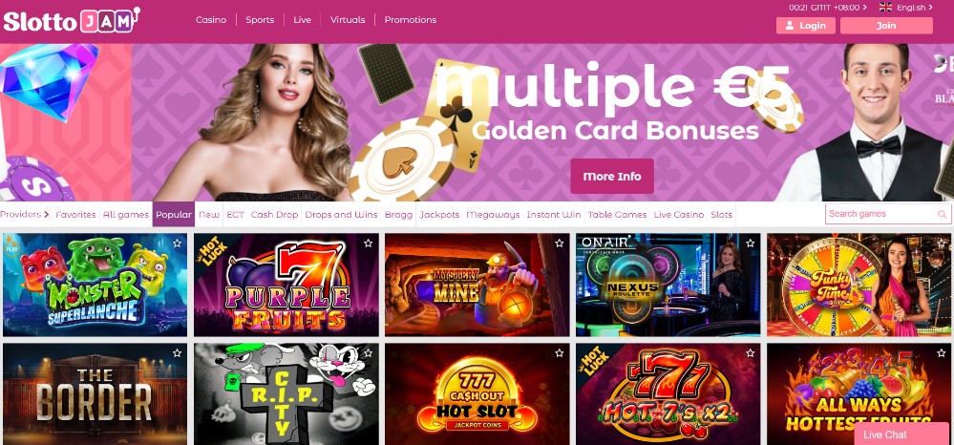Open the Sports menu item

coord(260,19)
